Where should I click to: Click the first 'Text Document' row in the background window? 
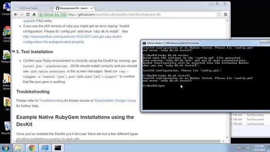(x=255, y=115)
